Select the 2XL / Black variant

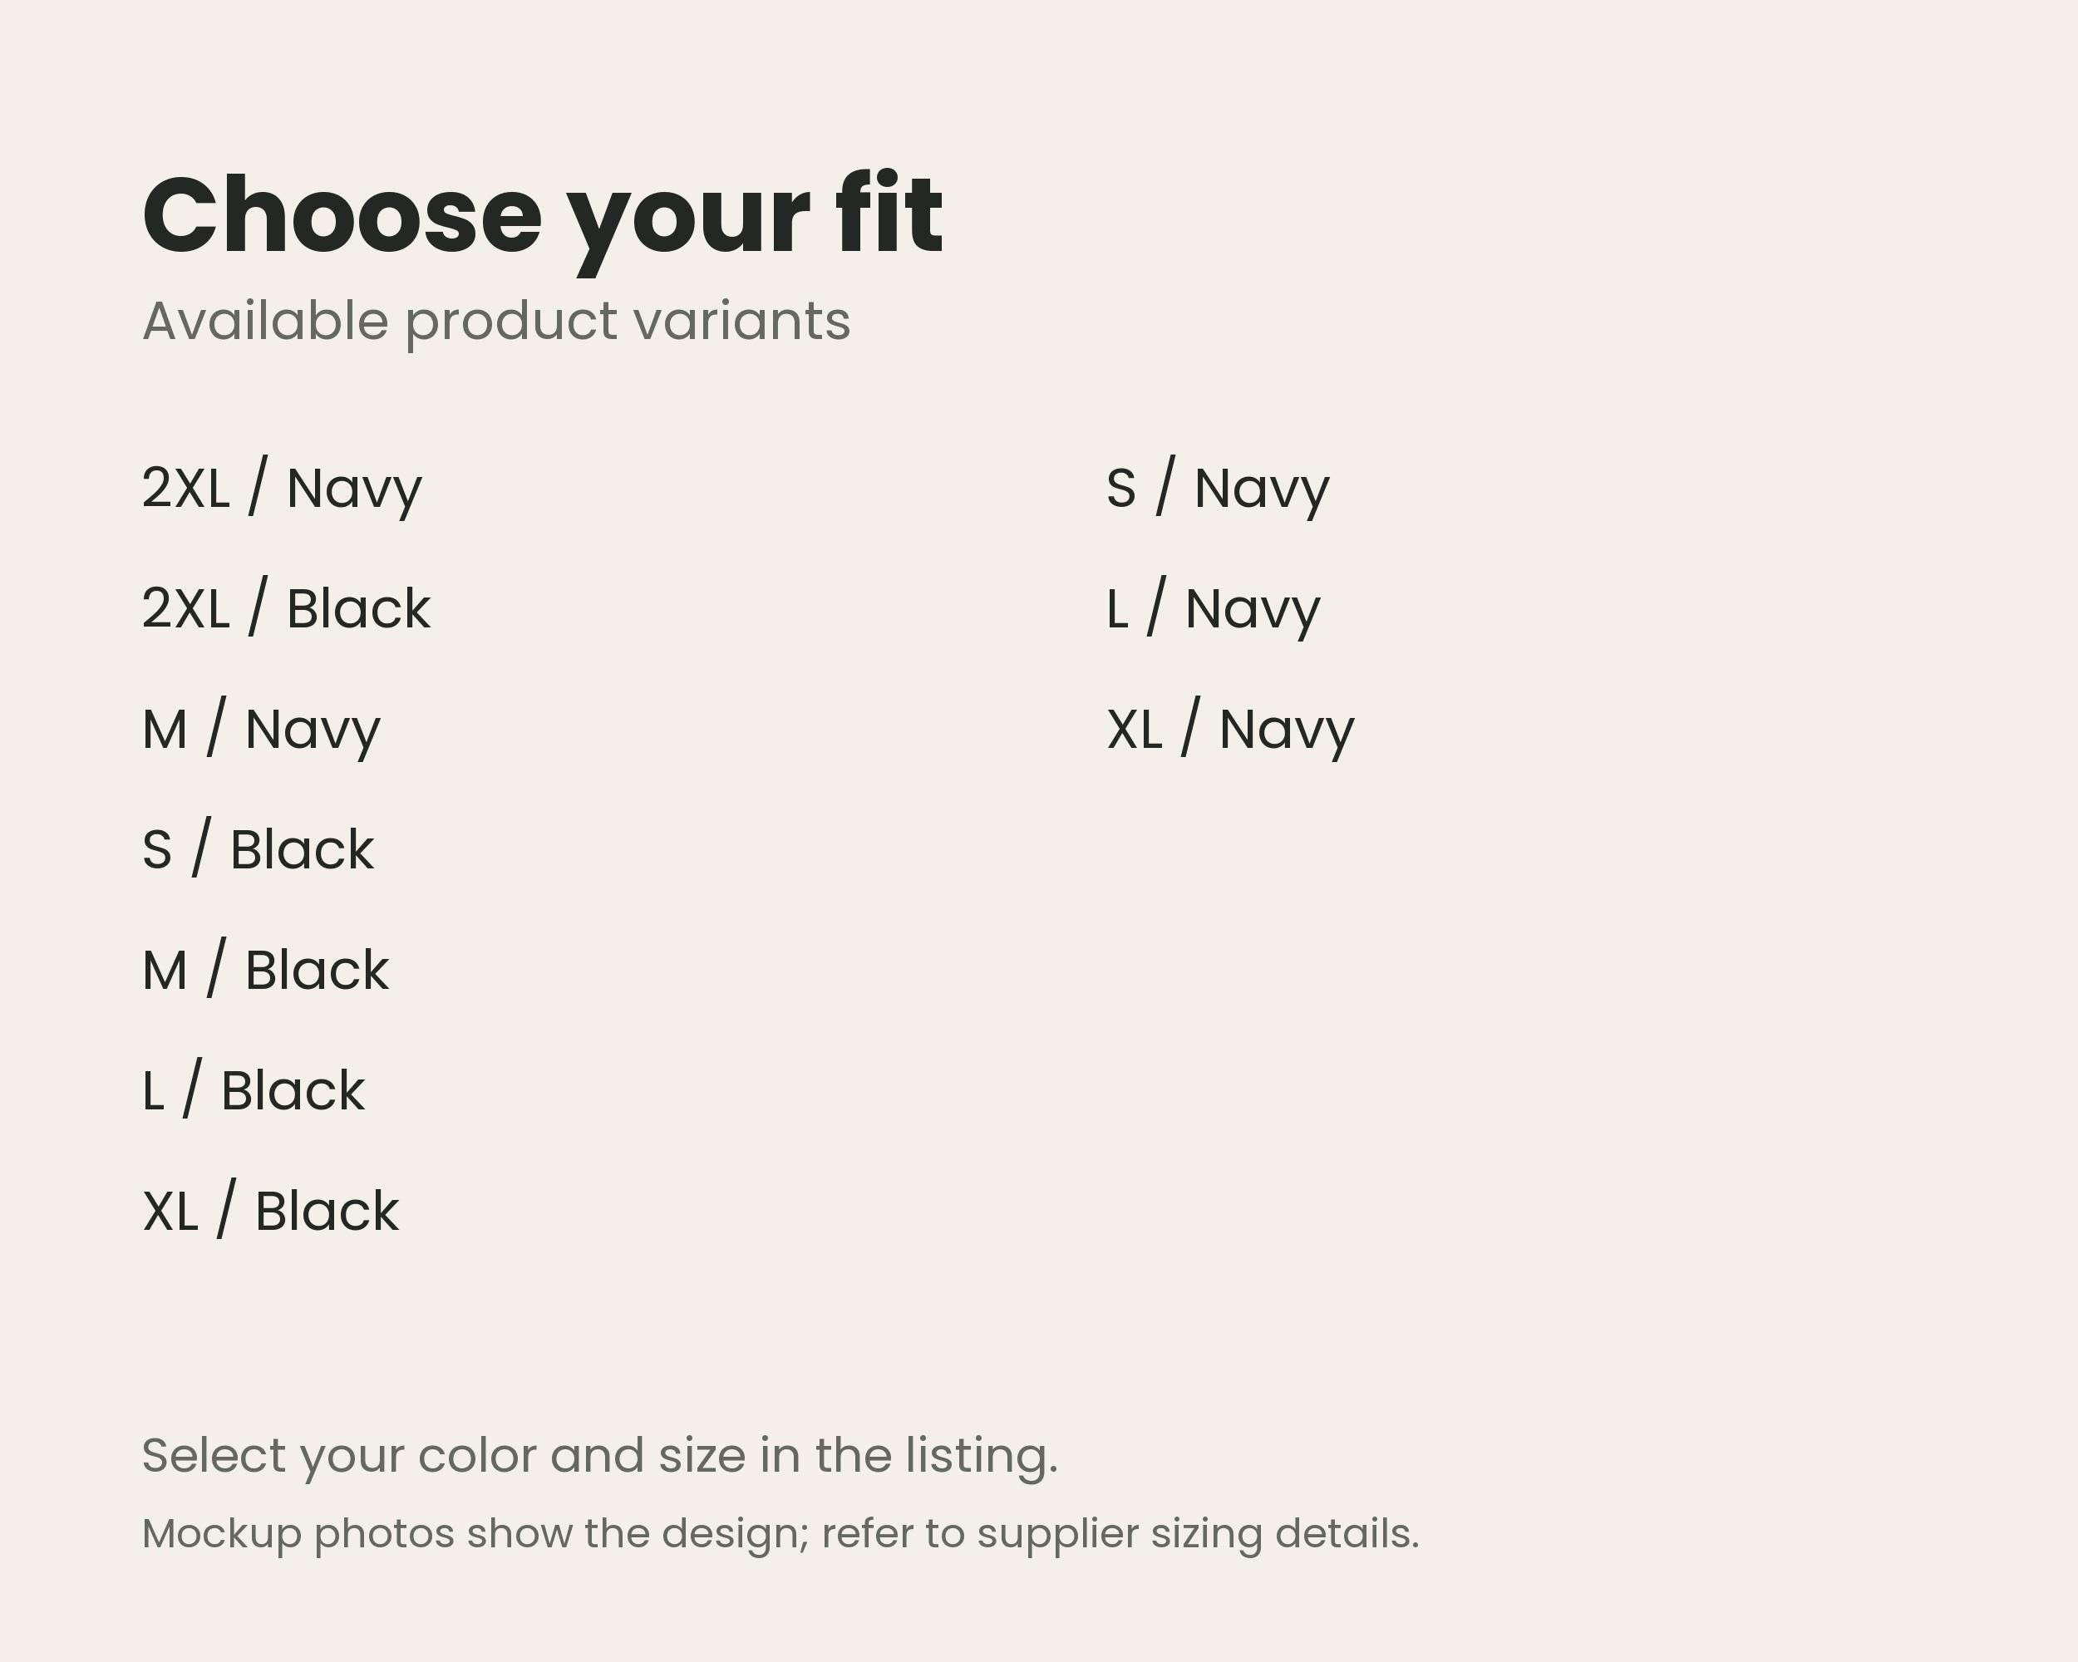tap(286, 609)
